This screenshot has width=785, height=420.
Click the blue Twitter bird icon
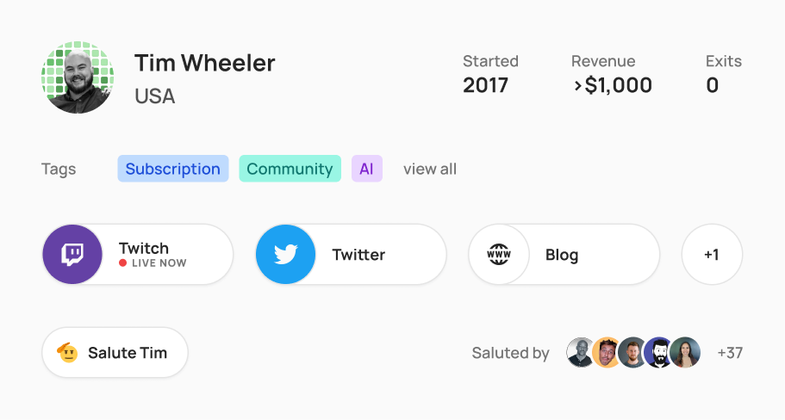(x=286, y=255)
